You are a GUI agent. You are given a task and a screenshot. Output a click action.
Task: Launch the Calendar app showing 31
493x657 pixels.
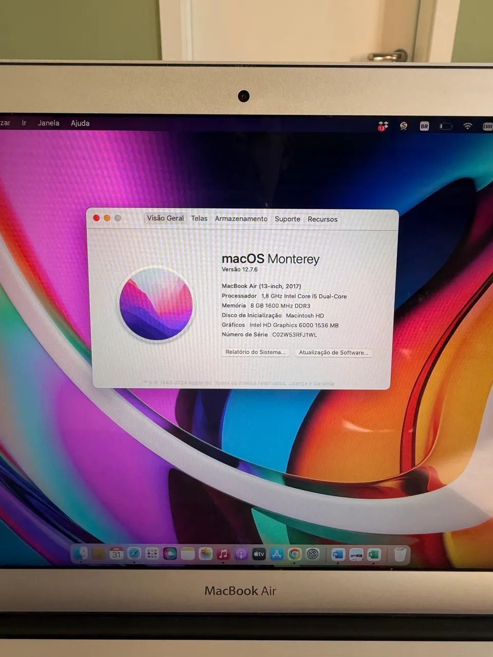pos(116,554)
